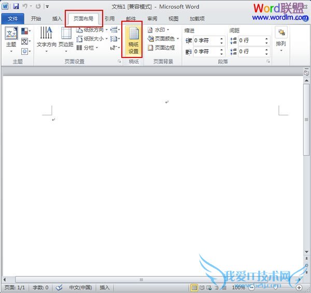
Task: Open the customize quick access toolbar dropdown
Action: point(47,7)
